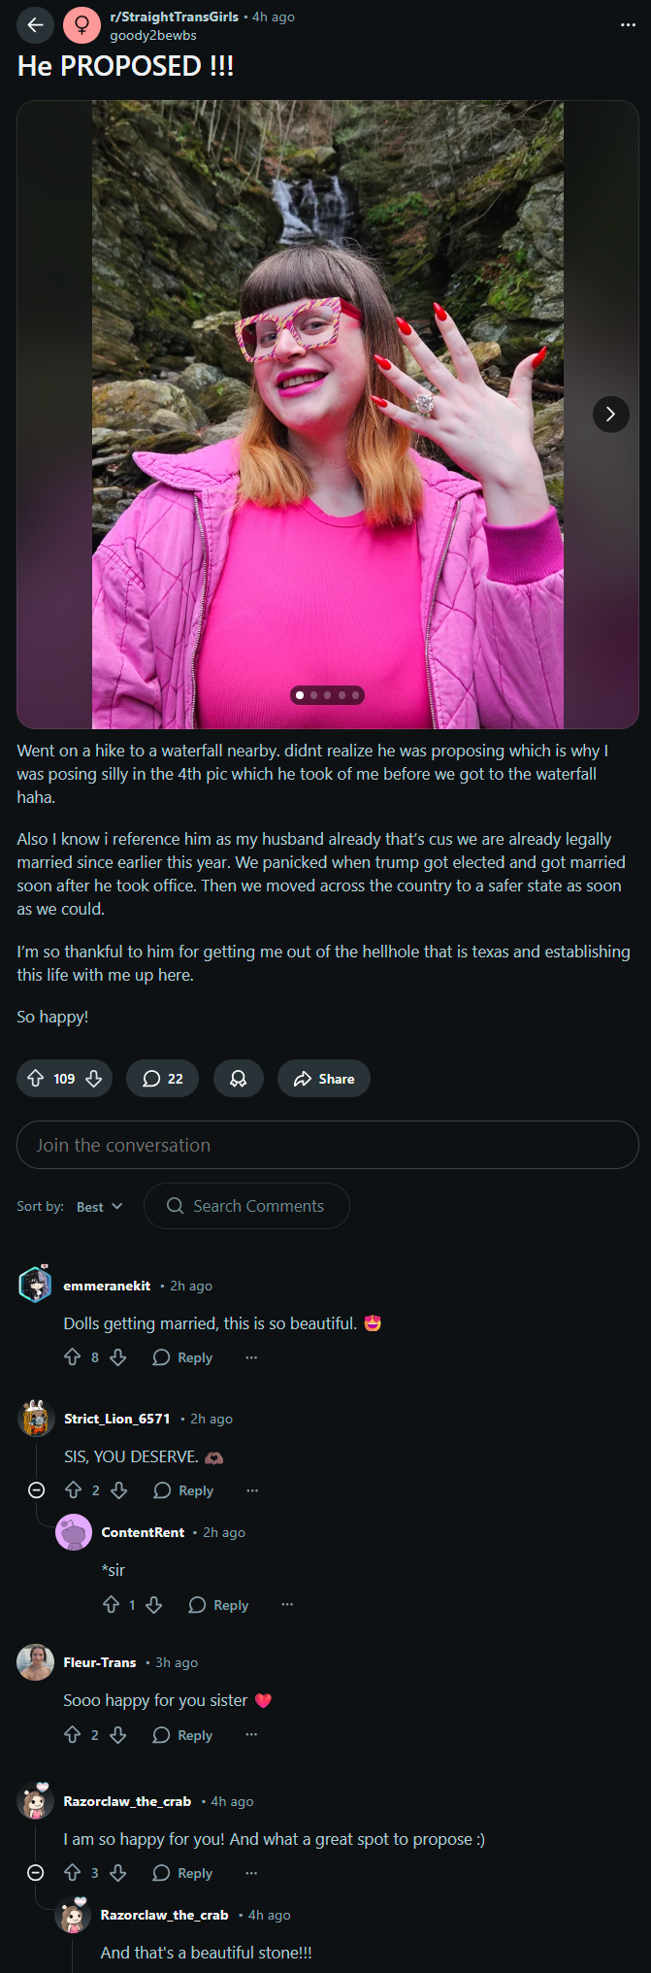Open the r/StraightTransGirls community link
Viewport: 651px width, 1973px height.
point(174,17)
